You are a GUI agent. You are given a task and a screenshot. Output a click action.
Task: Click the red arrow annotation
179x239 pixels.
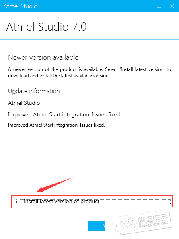point(54,185)
